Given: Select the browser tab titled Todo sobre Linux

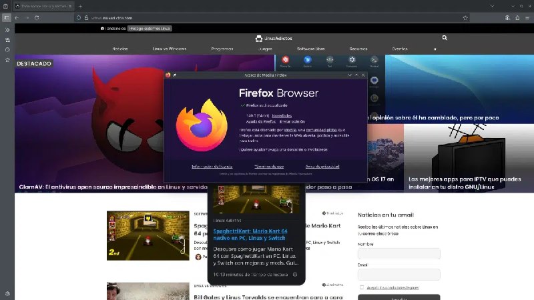Looking at the screenshot, I should coord(44,6).
